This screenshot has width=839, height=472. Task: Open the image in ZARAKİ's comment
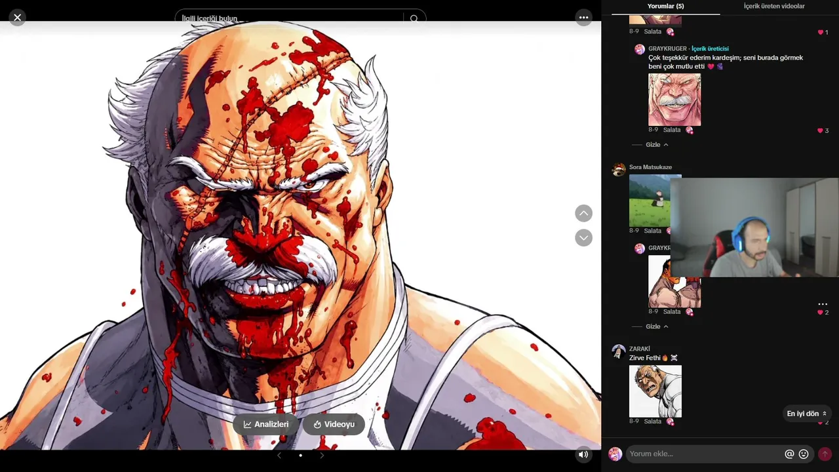pos(655,391)
